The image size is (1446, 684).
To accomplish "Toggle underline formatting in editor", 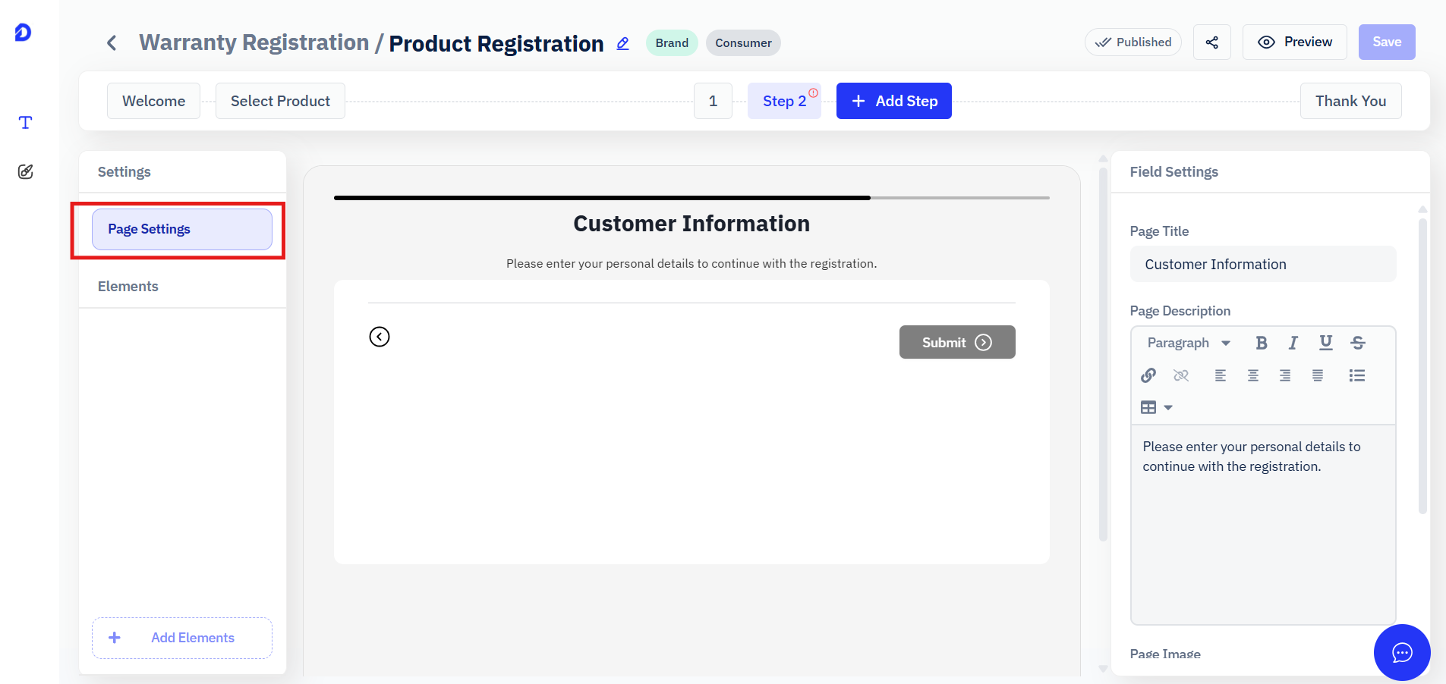I will (1325, 343).
